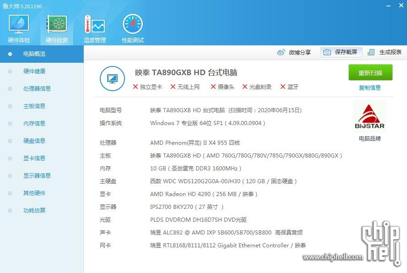This screenshot has width=407, height=273.
Task: Click the AMD Radeon HD 4290 value
Action: 203,194
